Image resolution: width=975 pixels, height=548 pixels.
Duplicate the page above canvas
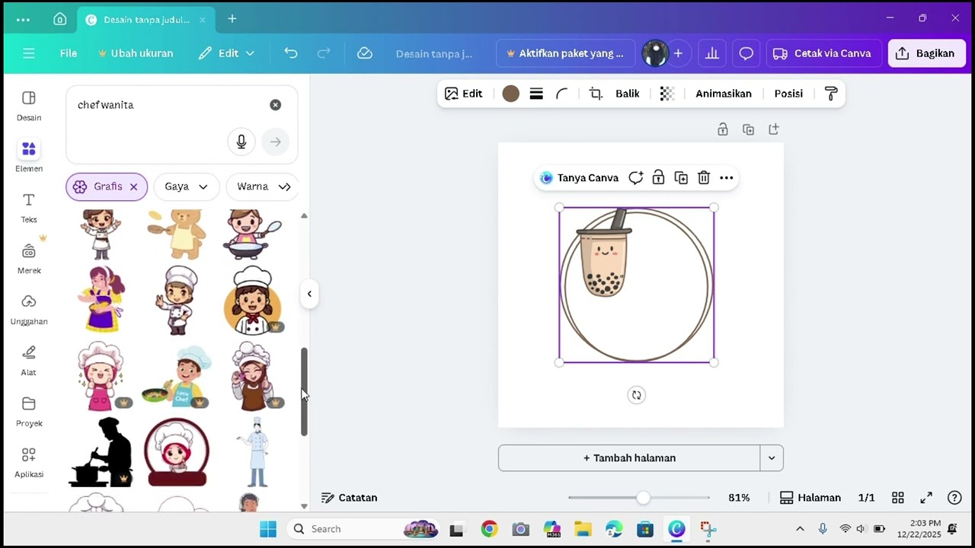click(x=748, y=129)
